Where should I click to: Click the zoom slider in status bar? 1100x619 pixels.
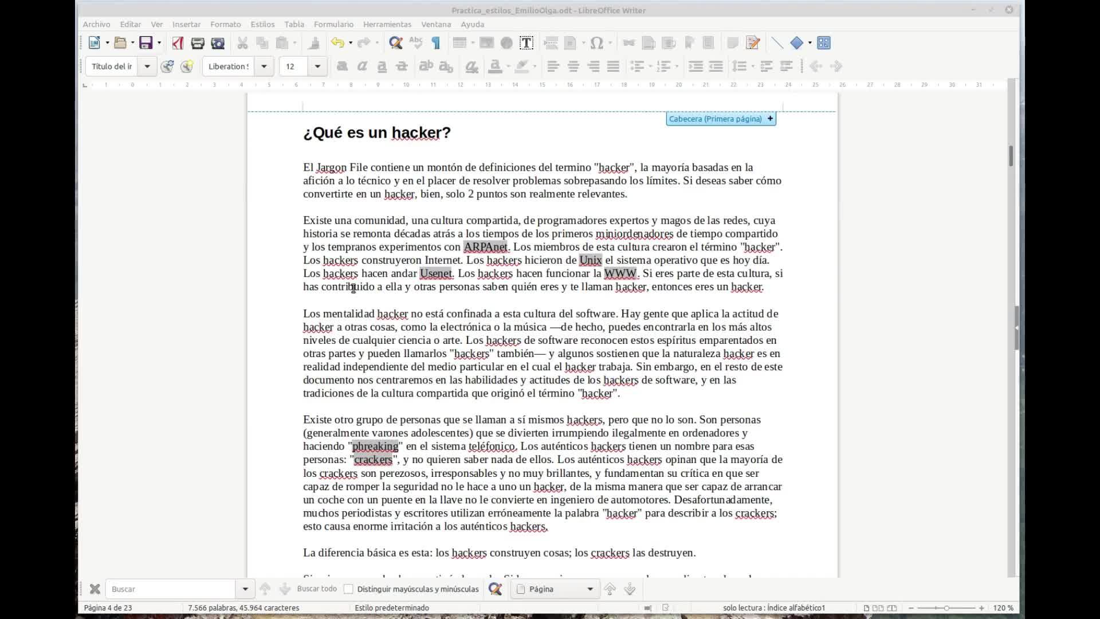[x=946, y=608]
